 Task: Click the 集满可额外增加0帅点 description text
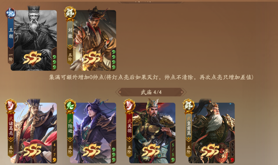coord(76,77)
